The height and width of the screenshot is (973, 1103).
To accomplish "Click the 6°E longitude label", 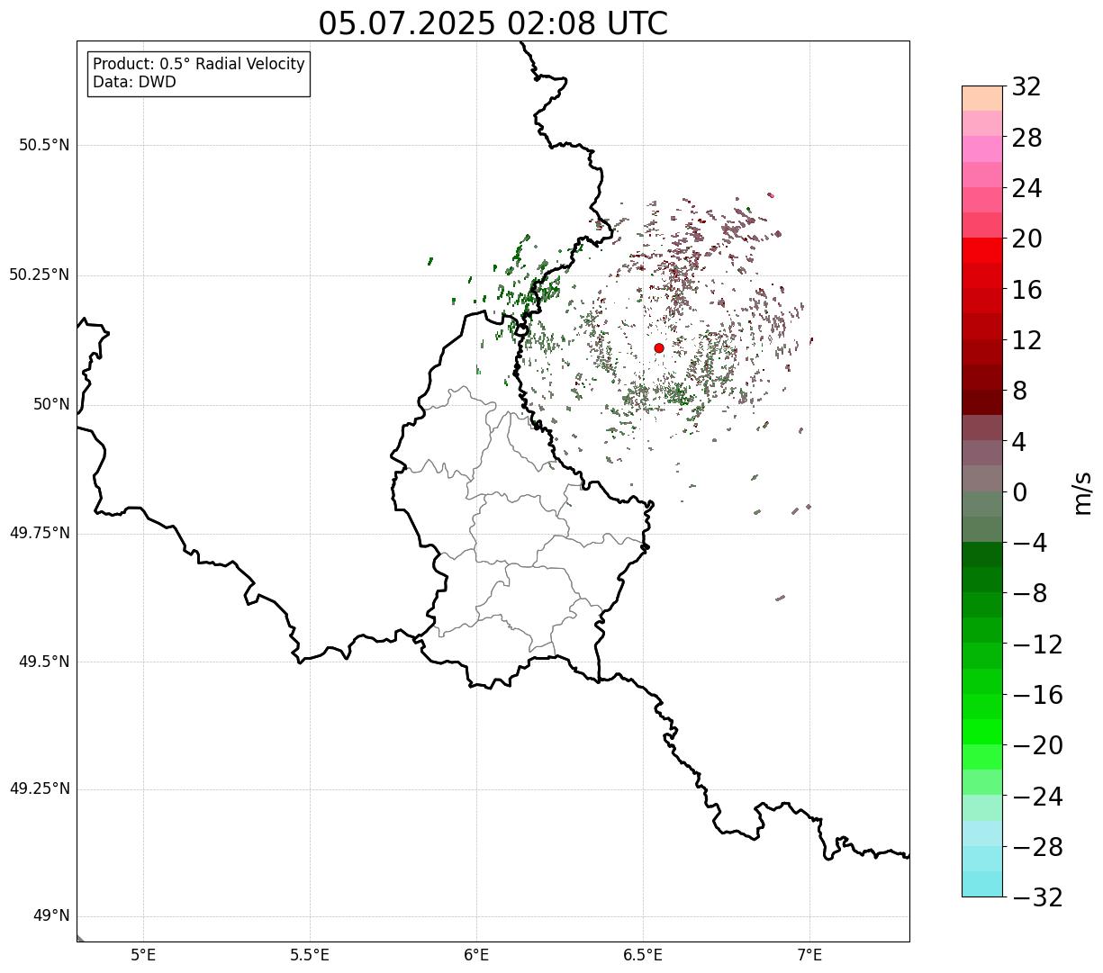I will click(x=476, y=955).
